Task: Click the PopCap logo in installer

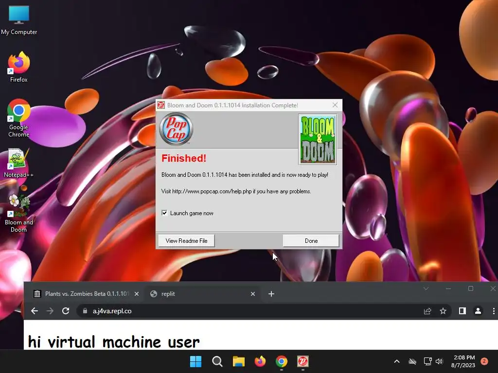Action: [176, 129]
